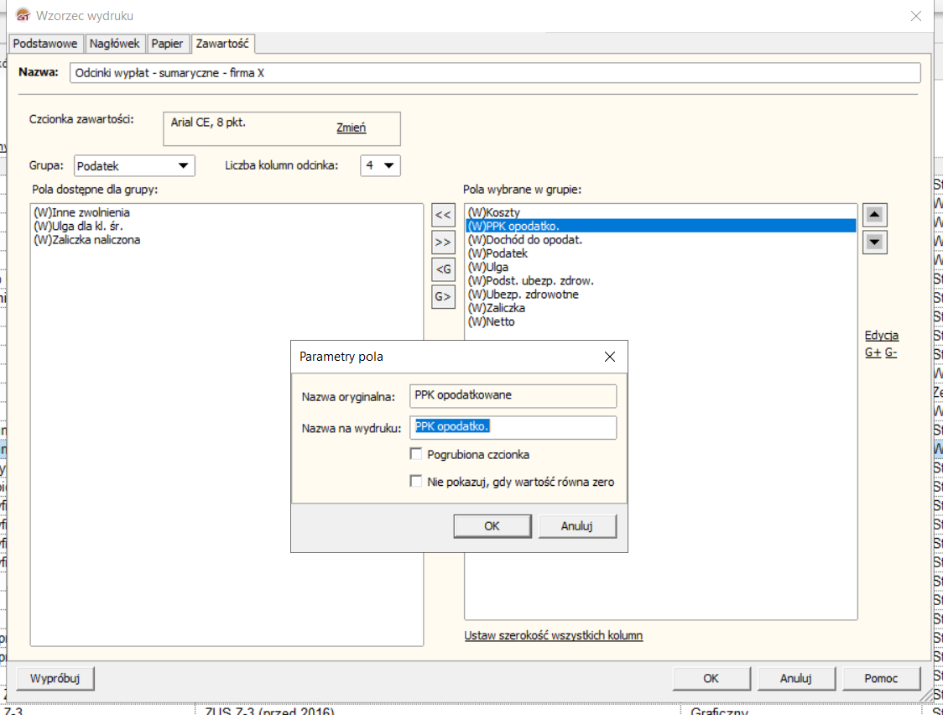Switch to the Podstawowe tab
This screenshot has width=943, height=715.
tap(45, 44)
